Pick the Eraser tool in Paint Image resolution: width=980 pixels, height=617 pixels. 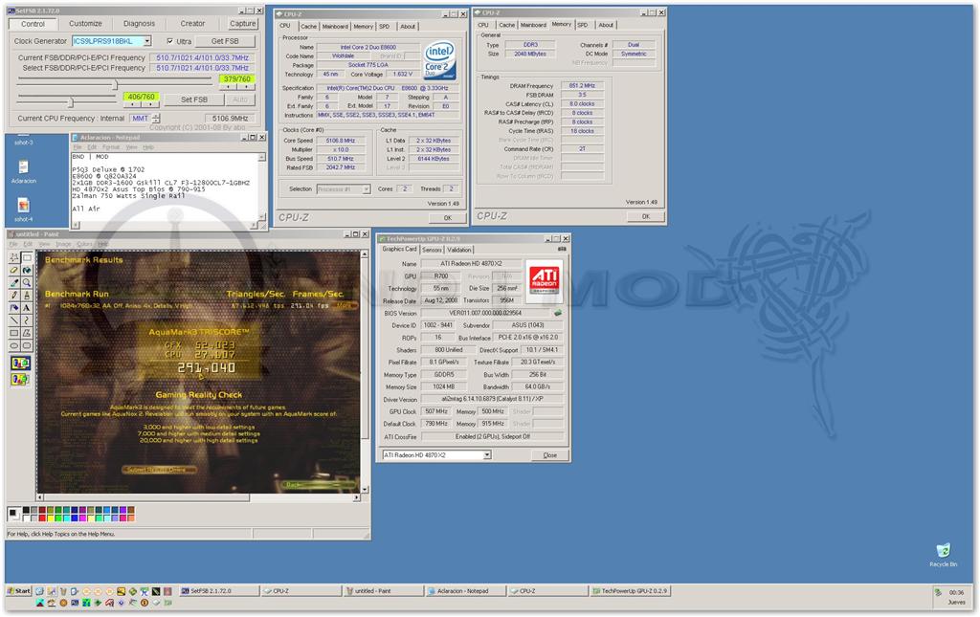click(x=13, y=270)
